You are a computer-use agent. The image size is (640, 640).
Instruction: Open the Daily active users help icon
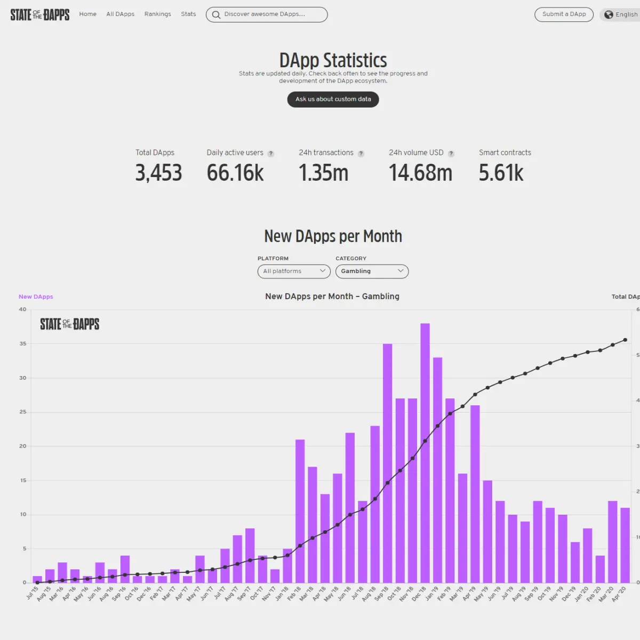pyautogui.click(x=271, y=154)
